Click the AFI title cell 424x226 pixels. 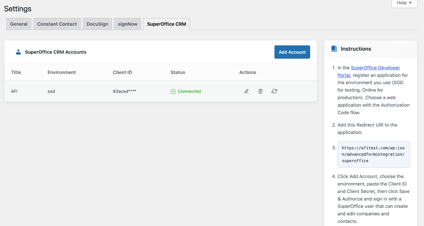tap(14, 91)
